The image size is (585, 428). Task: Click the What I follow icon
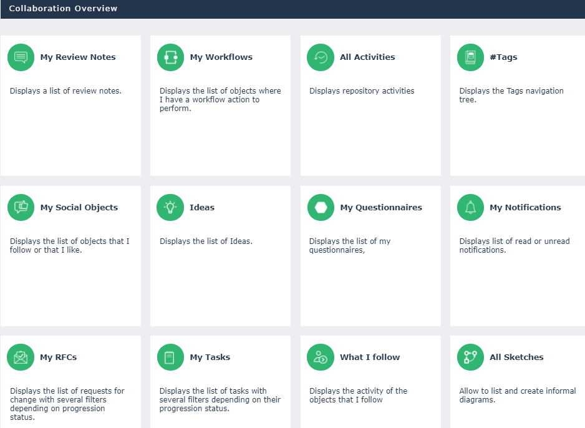click(321, 357)
